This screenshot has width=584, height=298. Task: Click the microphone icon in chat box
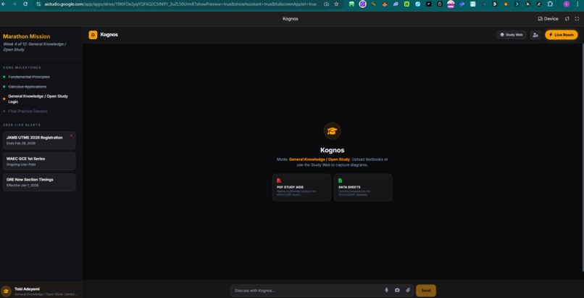[x=387, y=290]
